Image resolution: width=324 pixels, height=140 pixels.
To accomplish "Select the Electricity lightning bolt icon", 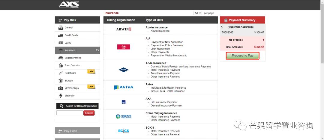I will (x=61, y=96).
